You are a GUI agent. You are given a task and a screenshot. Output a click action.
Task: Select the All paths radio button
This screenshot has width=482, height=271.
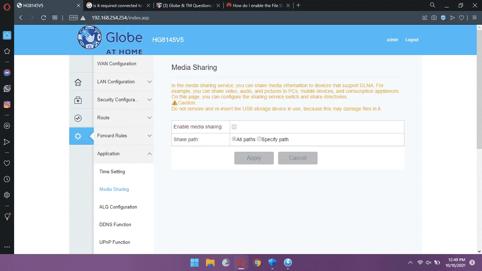(x=234, y=139)
